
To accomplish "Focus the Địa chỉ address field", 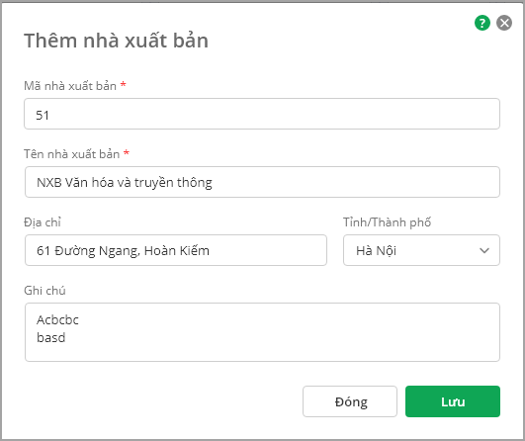I will click(x=176, y=250).
